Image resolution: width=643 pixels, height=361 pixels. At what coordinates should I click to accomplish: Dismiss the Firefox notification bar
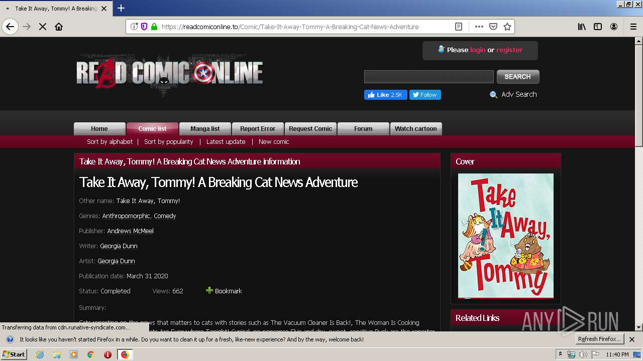point(632,339)
